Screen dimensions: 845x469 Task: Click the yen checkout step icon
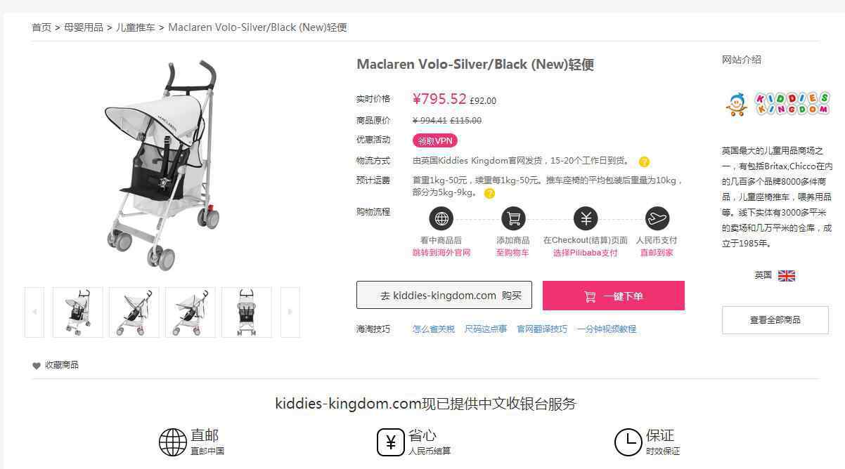586,219
